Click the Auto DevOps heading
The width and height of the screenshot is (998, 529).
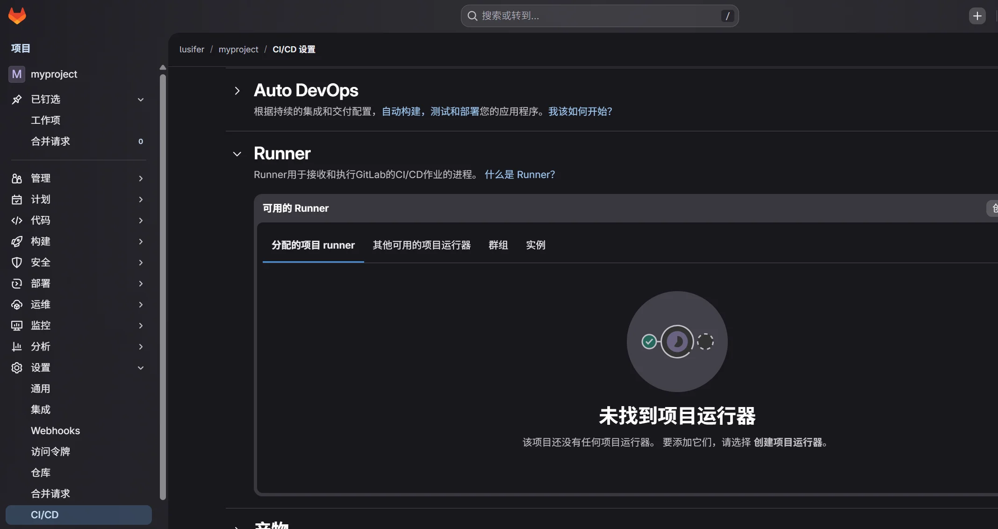[306, 90]
